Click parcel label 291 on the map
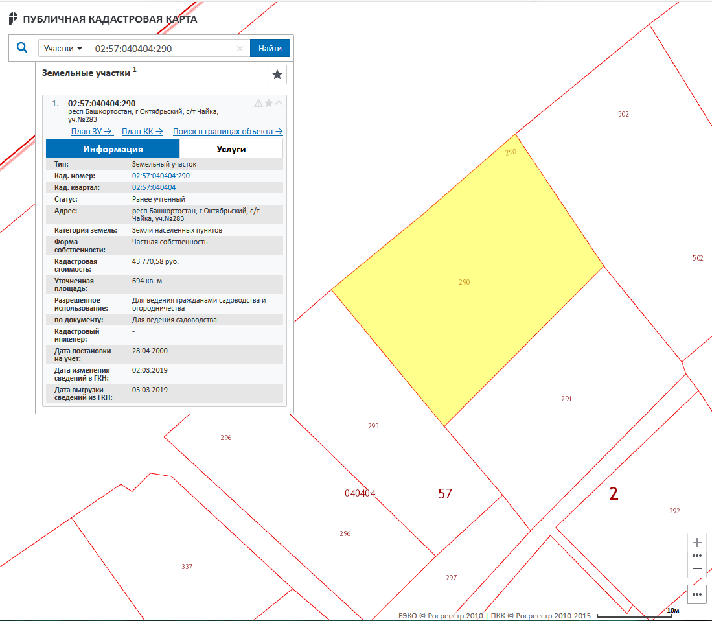Screen dimensions: 712x621 [x=566, y=399]
